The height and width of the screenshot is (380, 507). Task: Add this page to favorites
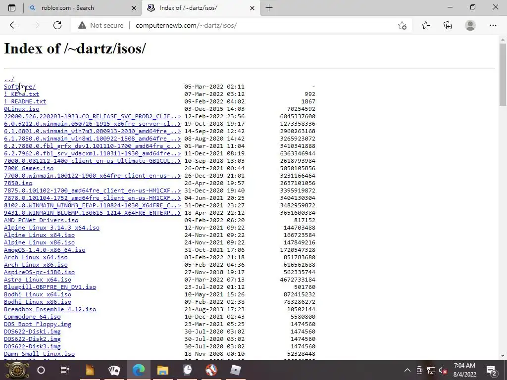(402, 25)
